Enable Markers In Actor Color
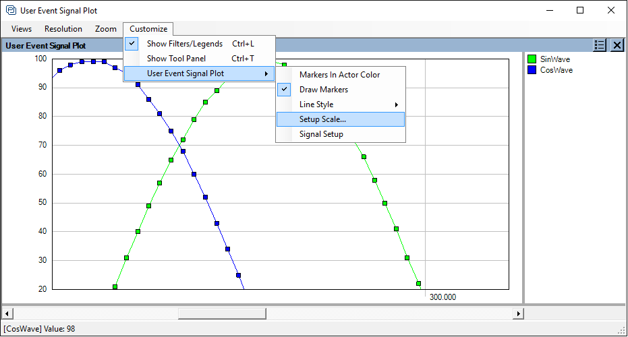 click(341, 75)
